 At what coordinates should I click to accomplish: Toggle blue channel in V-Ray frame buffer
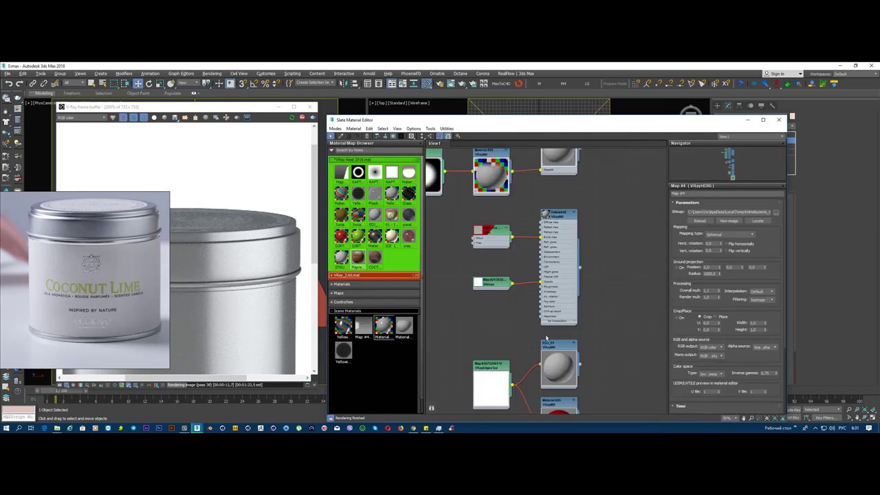[144, 118]
